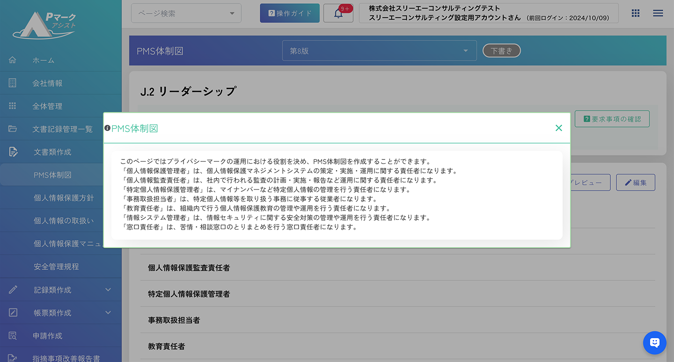
Task: Click the 全体管理 grid icon
Action: pos(13,106)
